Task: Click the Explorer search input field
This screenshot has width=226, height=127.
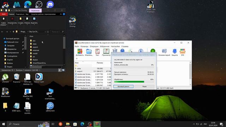Action: point(58,32)
